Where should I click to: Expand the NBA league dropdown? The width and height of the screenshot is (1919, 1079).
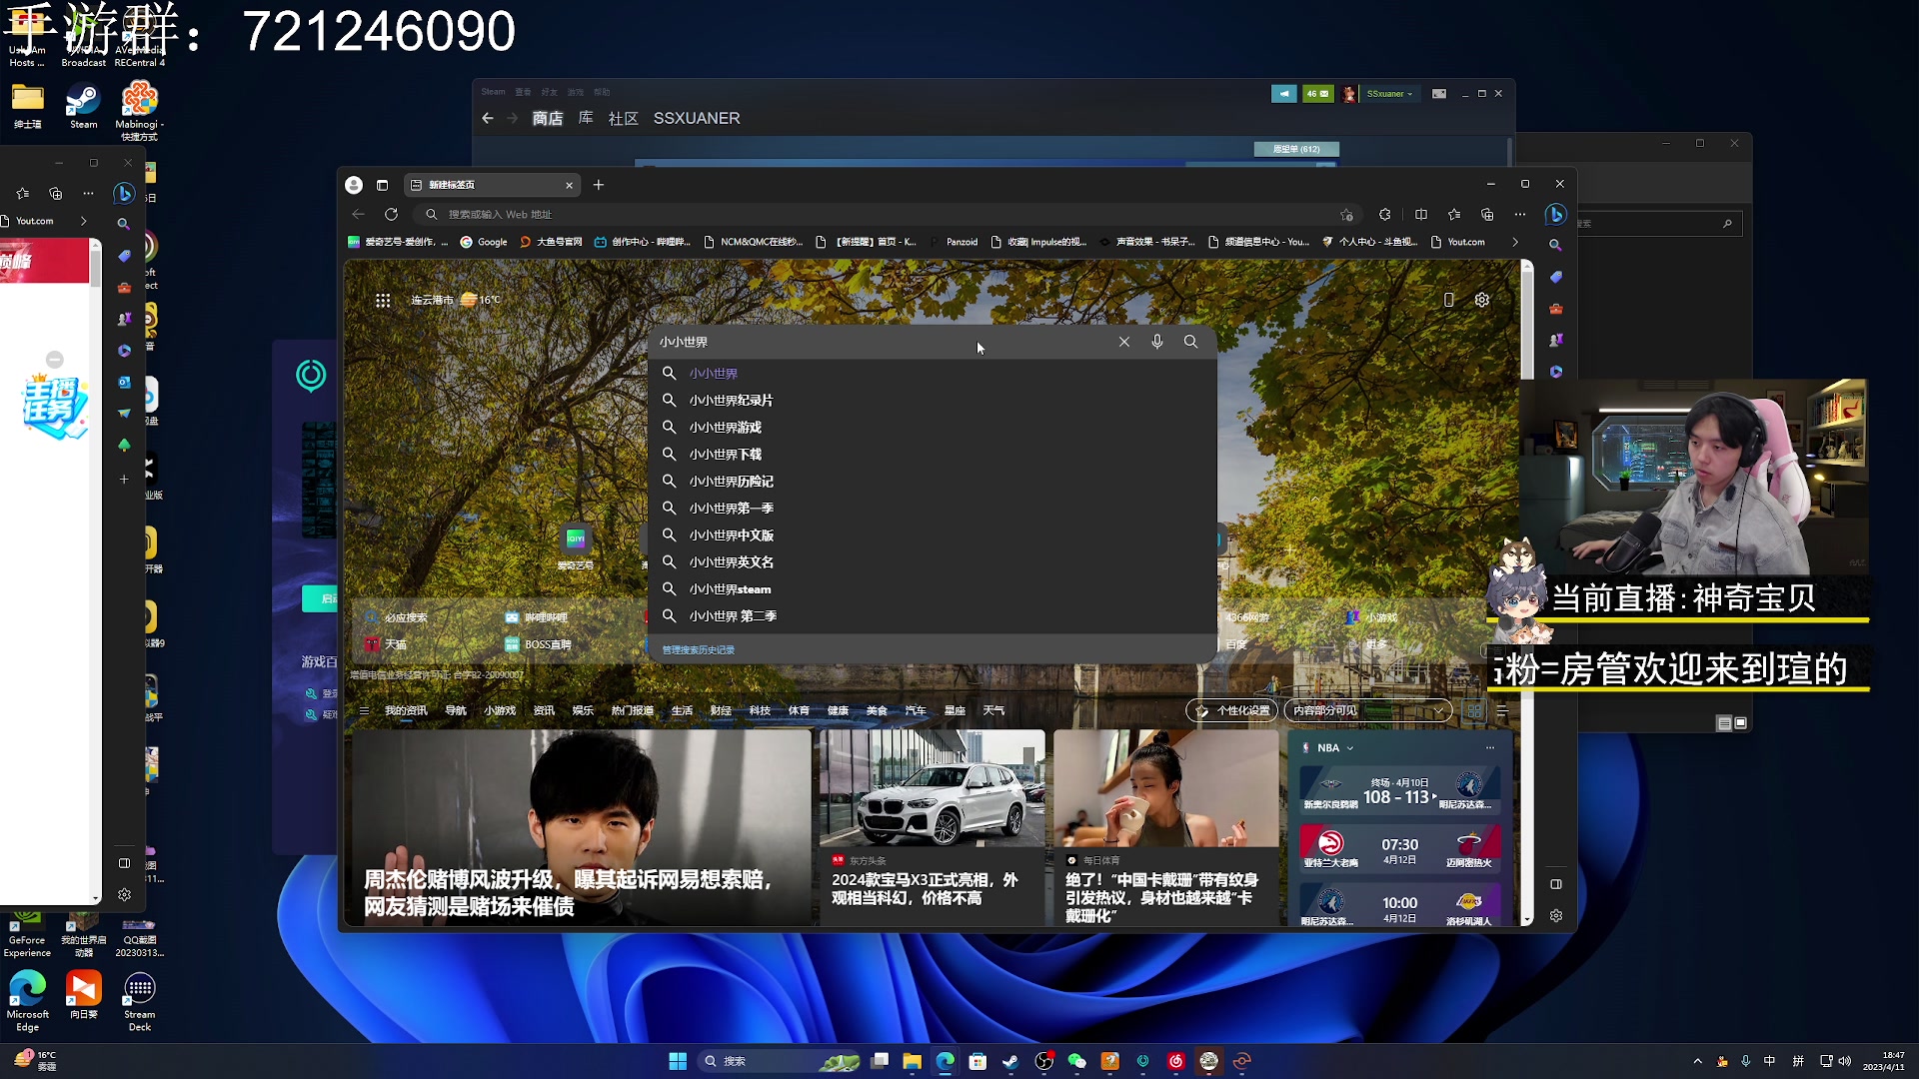point(1350,748)
